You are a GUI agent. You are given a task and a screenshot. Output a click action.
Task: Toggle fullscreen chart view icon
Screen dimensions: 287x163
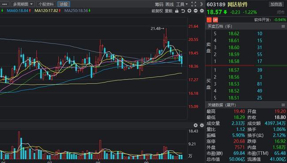pos(194,4)
